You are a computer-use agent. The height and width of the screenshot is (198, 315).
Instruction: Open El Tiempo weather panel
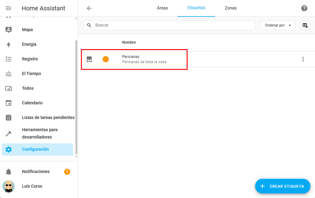coord(31,74)
